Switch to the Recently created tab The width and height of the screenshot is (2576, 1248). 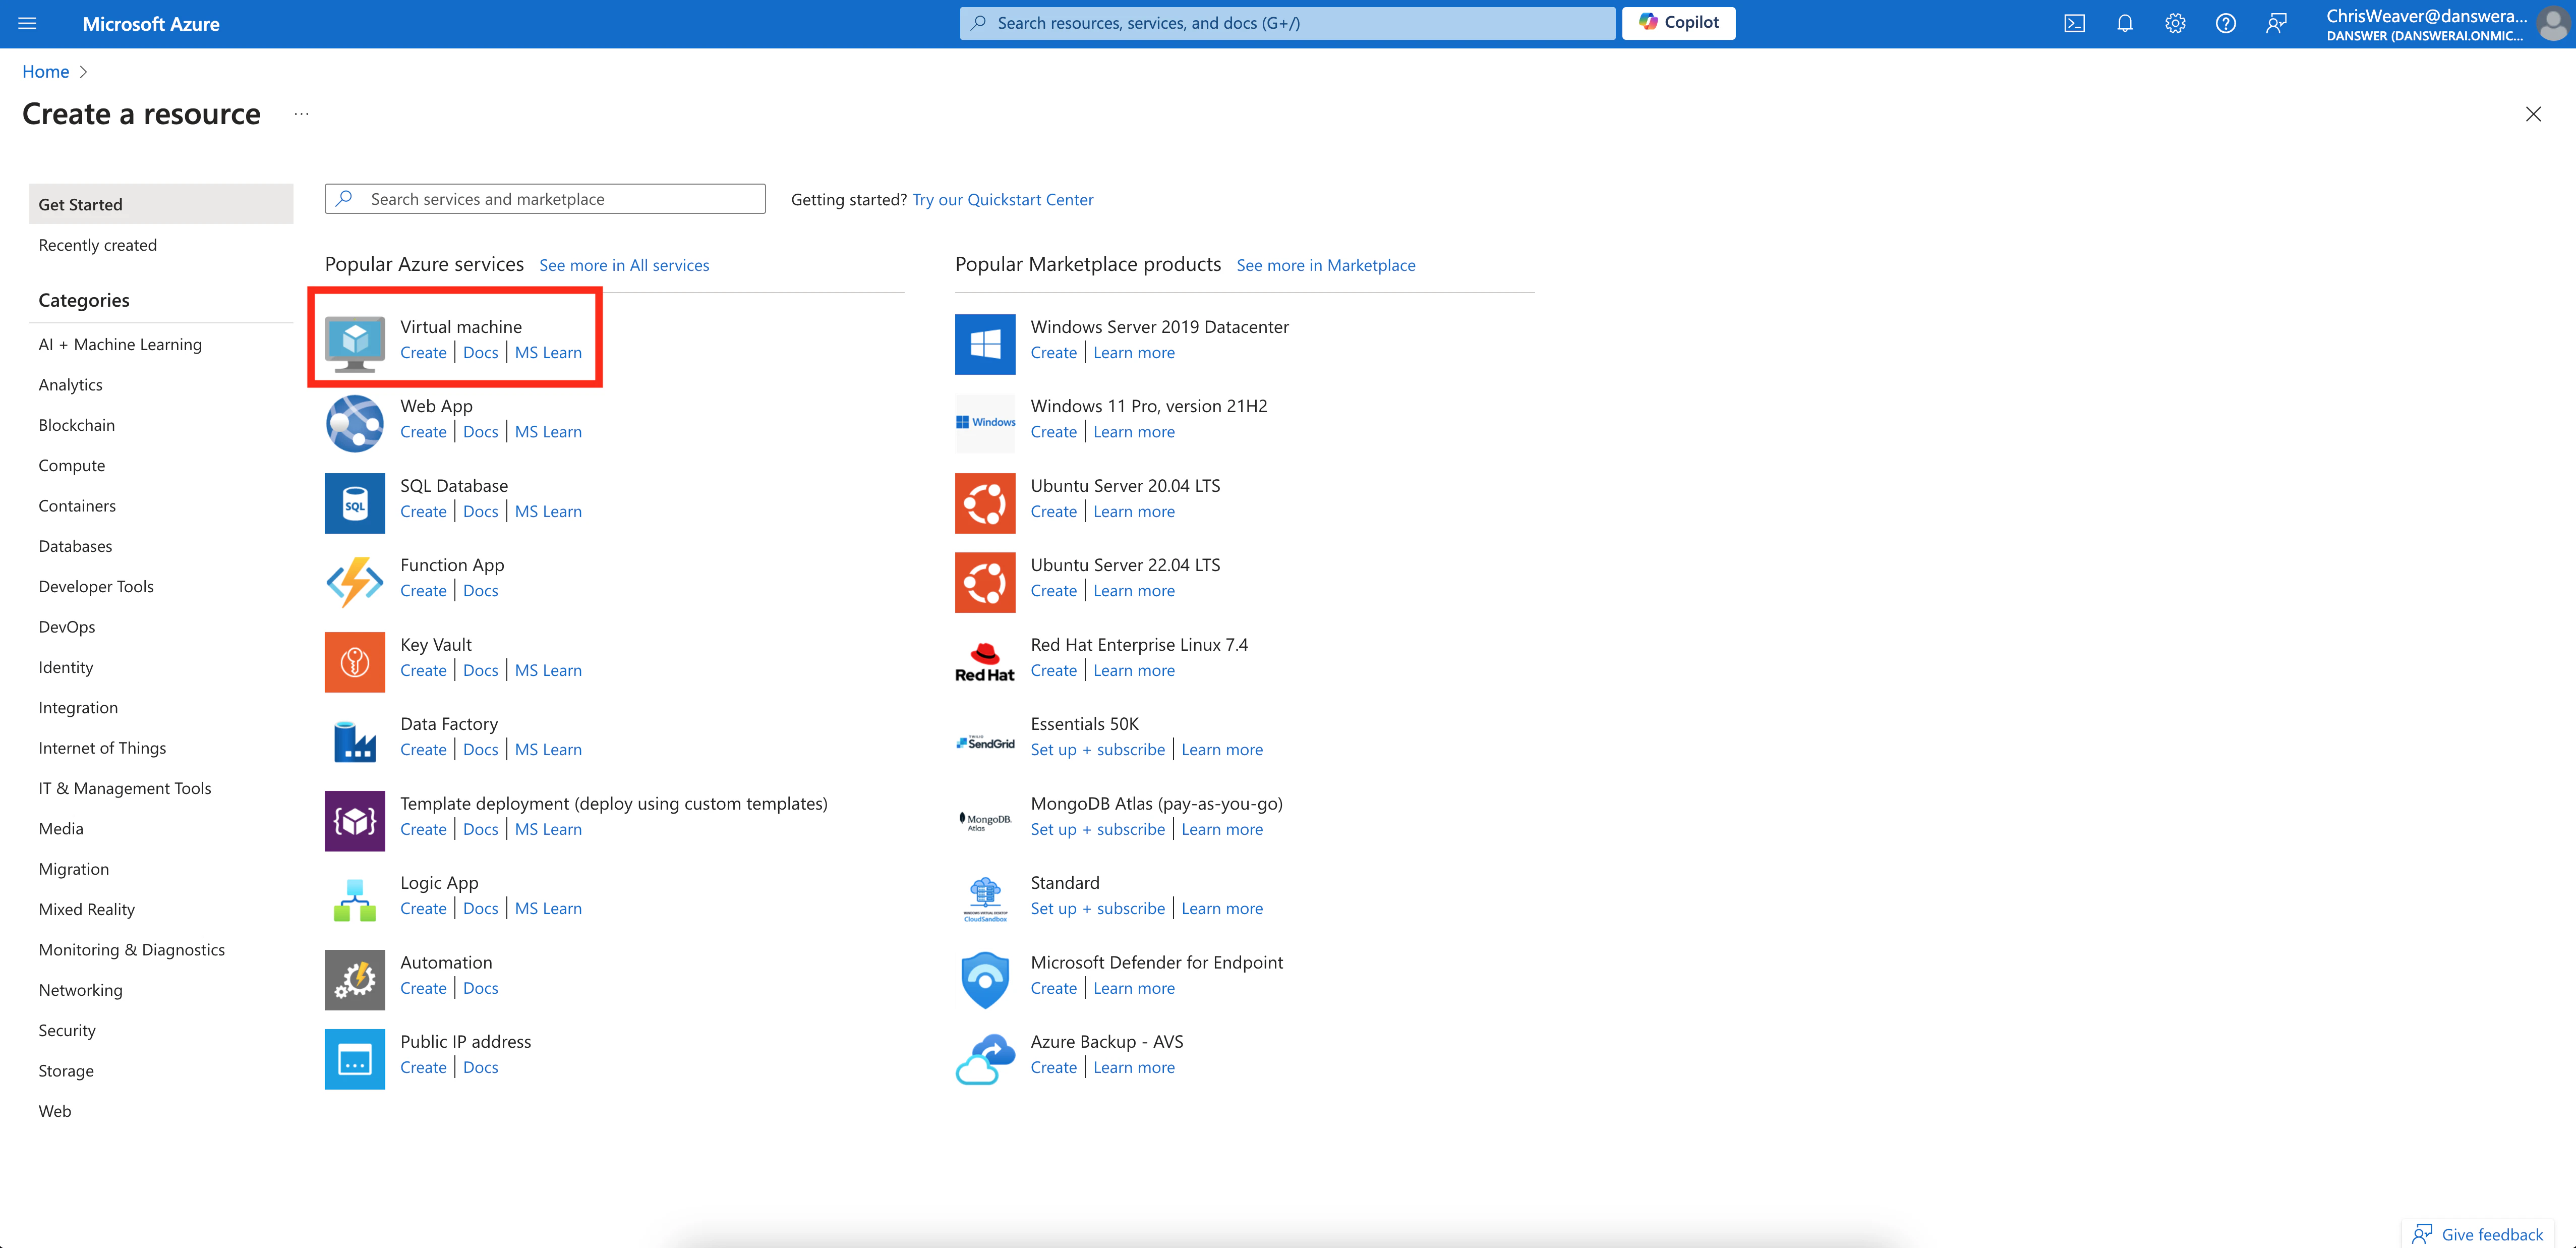[97, 244]
